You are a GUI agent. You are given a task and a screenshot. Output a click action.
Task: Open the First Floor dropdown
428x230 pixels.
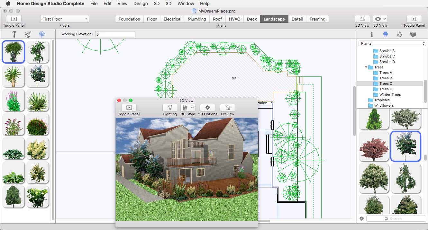pyautogui.click(x=64, y=19)
